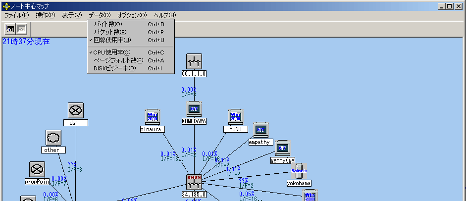
Task: Select the yokohama Solaris server icon
Action: [299, 171]
